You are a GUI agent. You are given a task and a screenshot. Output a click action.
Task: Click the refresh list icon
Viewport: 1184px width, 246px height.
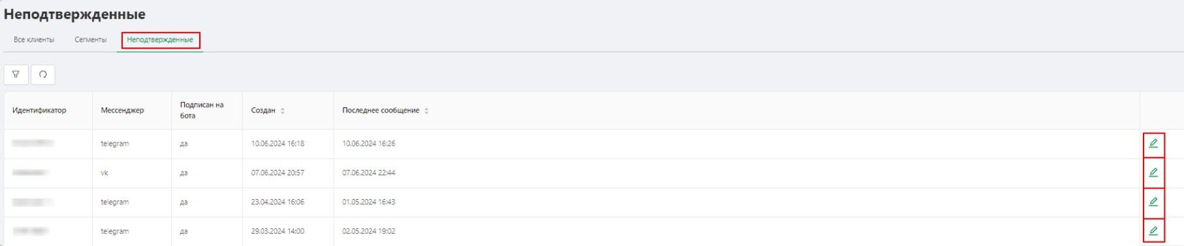pyautogui.click(x=43, y=74)
